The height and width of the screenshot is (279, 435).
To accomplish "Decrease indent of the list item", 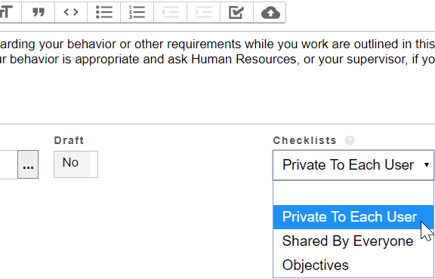I will coord(171,12).
